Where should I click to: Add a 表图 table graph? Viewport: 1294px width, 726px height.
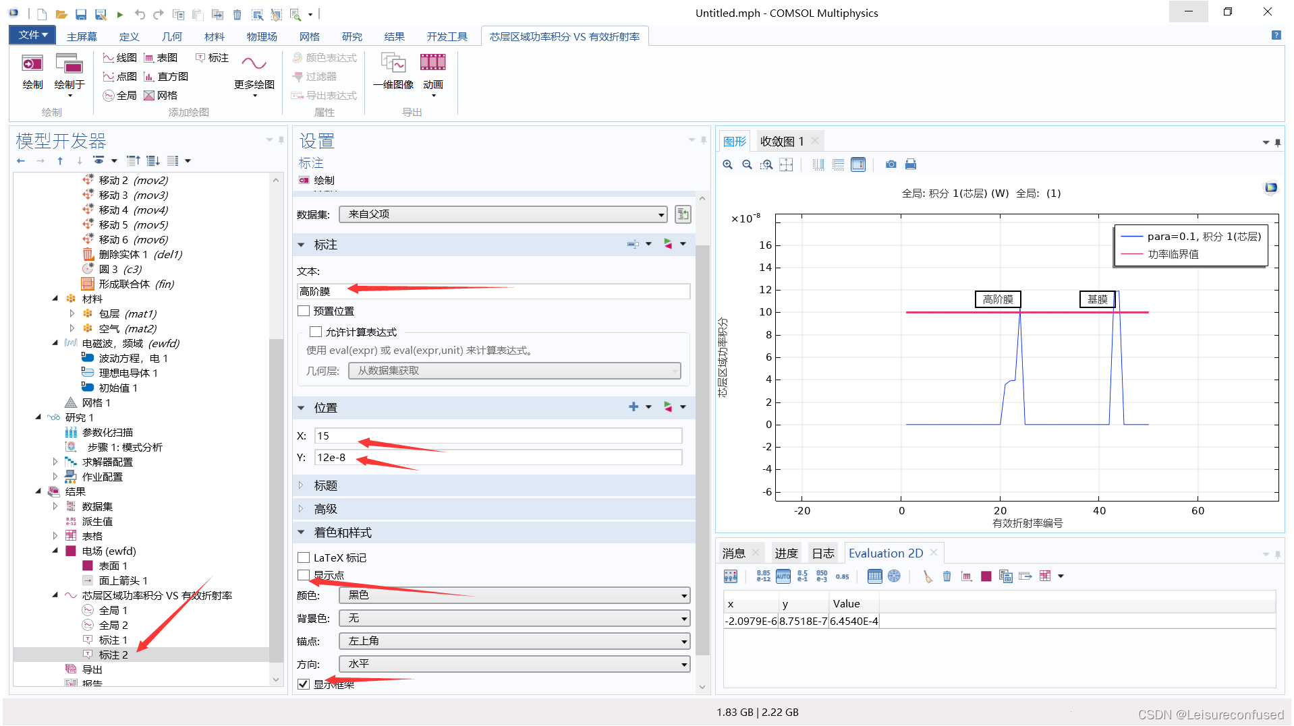161,58
